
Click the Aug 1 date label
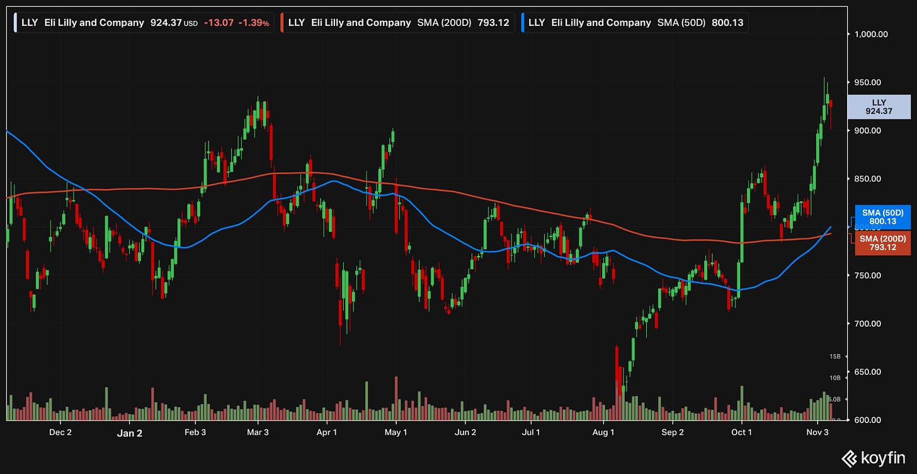coord(603,432)
